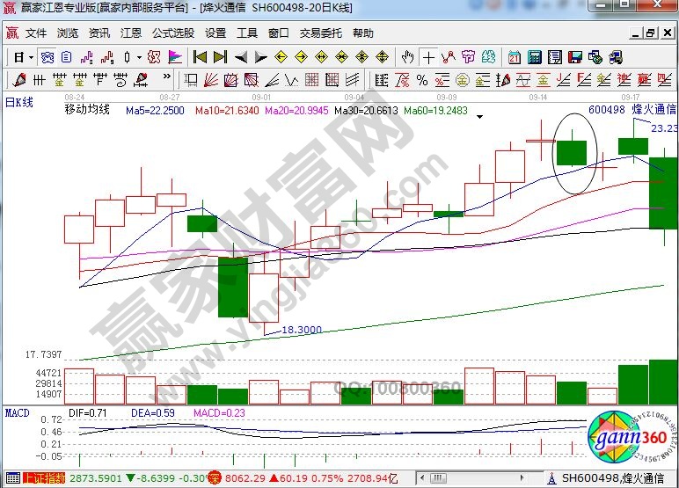The image size is (679, 488).
Task: Open the calculator tool icon
Action: [535, 57]
